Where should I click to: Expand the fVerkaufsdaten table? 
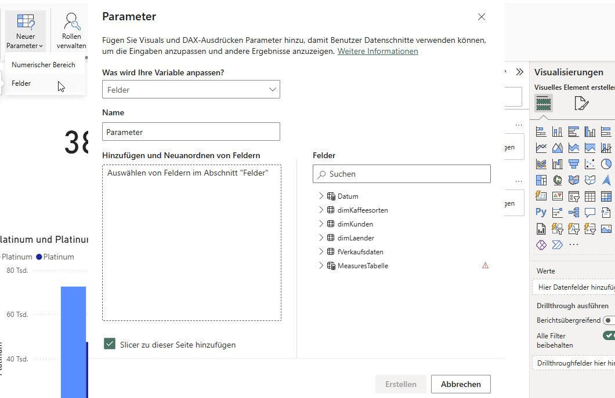[x=321, y=251]
